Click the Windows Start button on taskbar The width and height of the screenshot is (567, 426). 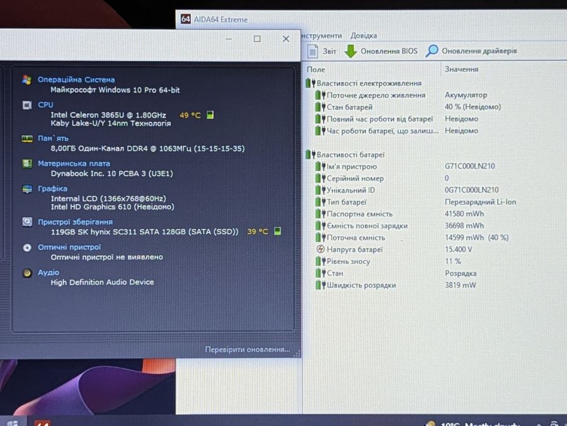[12, 423]
